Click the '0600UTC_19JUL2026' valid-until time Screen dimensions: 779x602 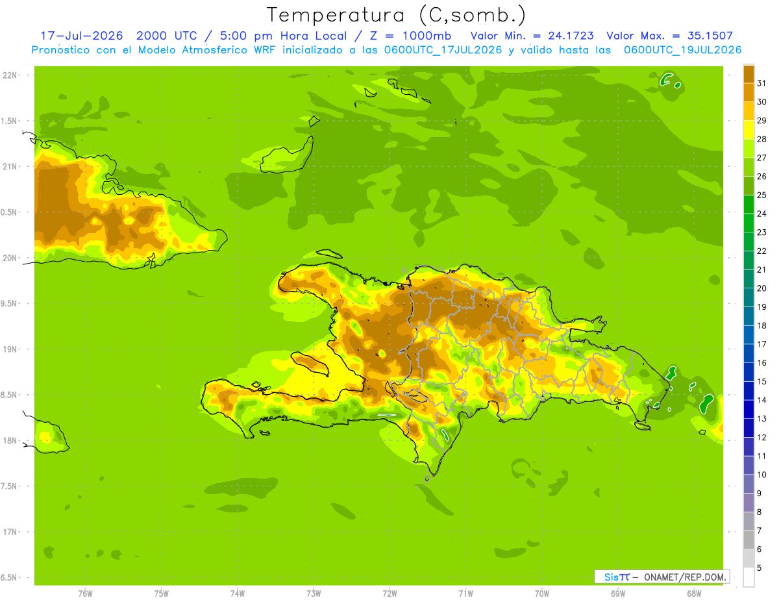[x=683, y=50]
